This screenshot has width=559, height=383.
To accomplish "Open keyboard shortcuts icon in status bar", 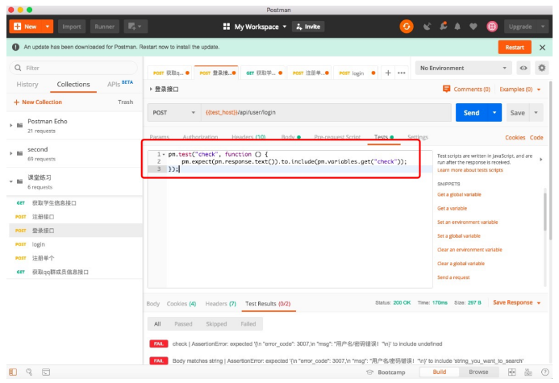I will [x=528, y=372].
